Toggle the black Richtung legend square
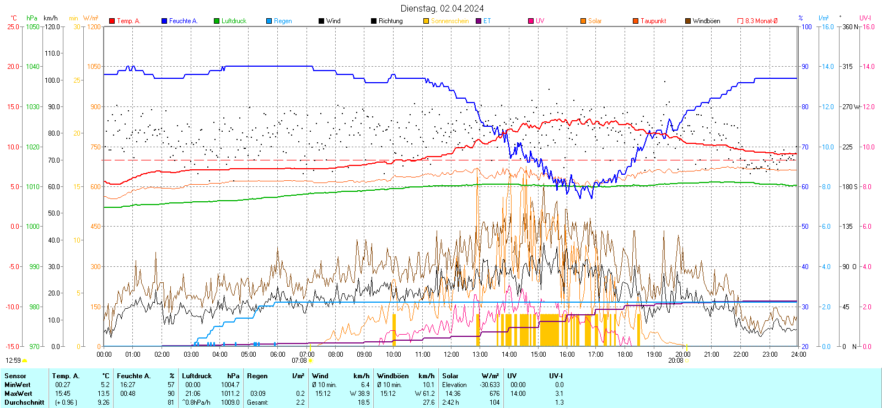The width and height of the screenshot is (882, 408). coord(374,21)
